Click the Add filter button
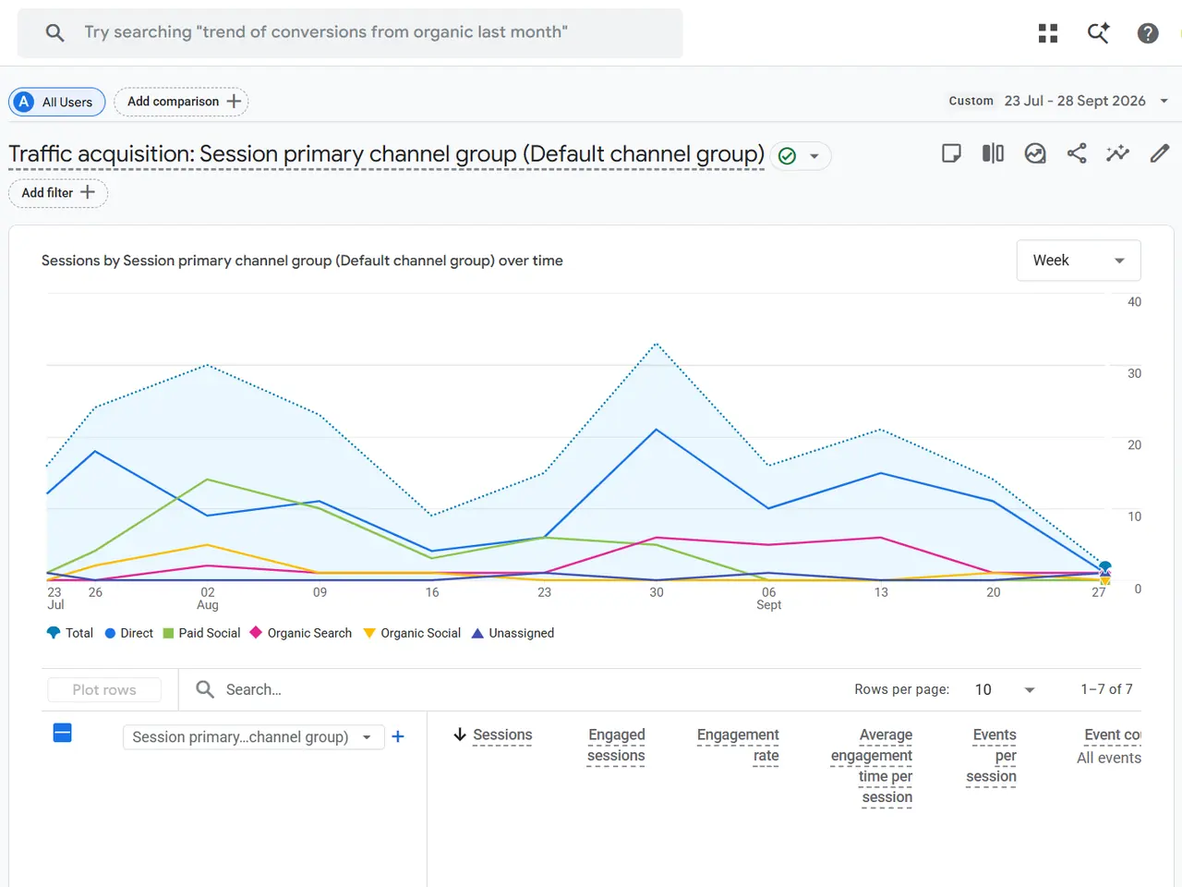Screen dimensions: 1182x887 pos(58,193)
